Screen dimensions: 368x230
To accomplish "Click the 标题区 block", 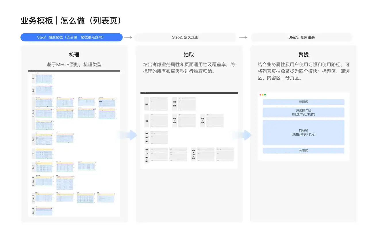I will [303, 102].
